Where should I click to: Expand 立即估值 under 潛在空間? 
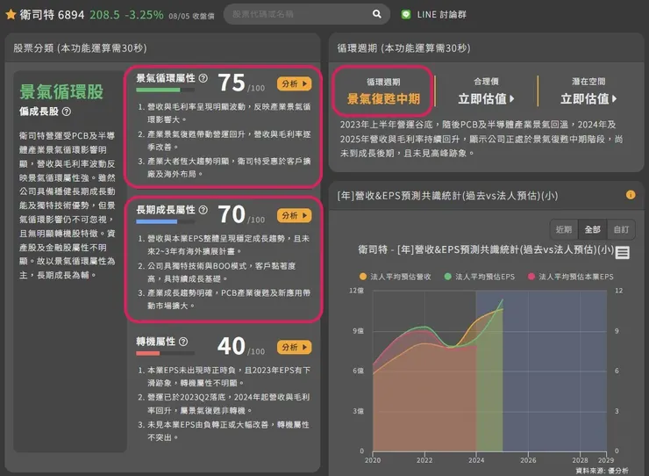[x=588, y=98]
